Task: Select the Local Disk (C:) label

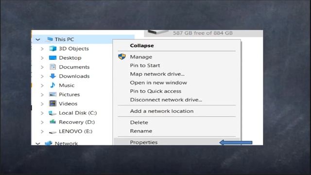Action: coord(78,113)
